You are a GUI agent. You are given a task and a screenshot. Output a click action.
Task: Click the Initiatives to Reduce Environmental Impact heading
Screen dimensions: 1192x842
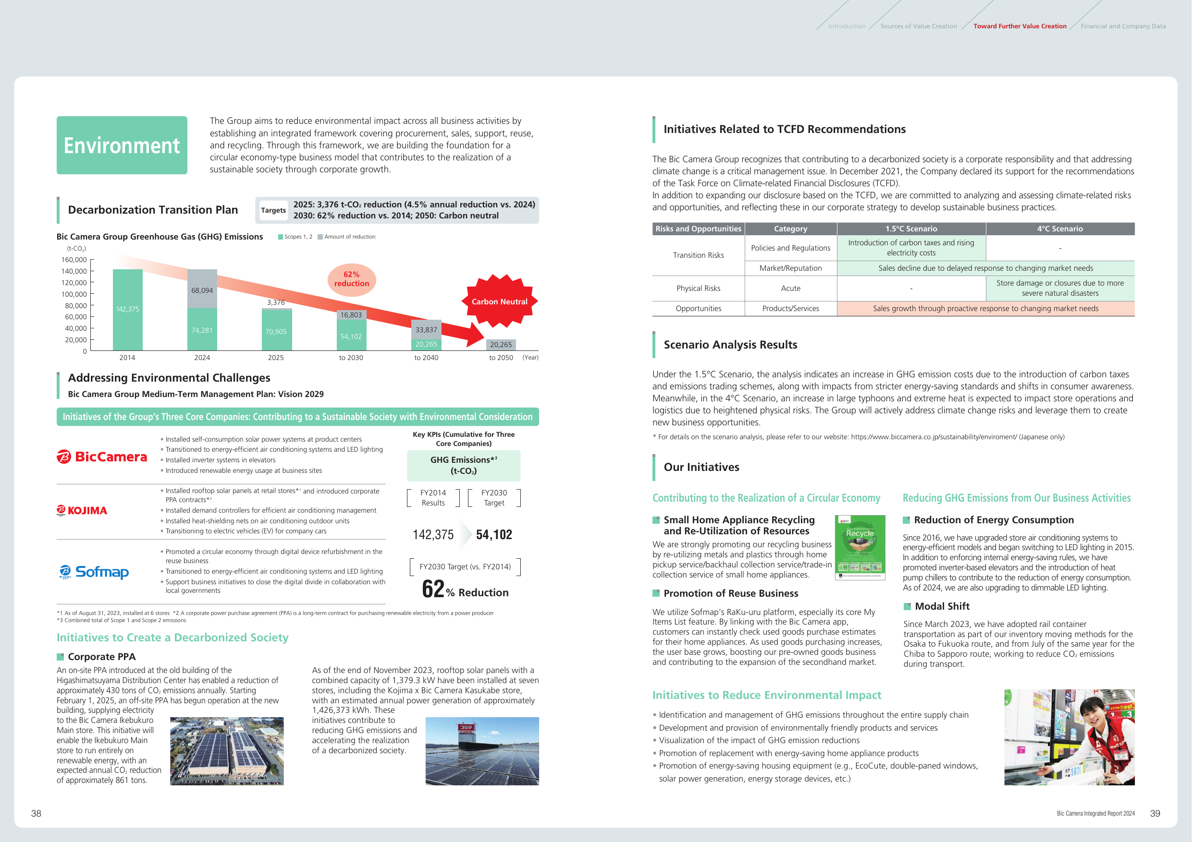coord(767,695)
